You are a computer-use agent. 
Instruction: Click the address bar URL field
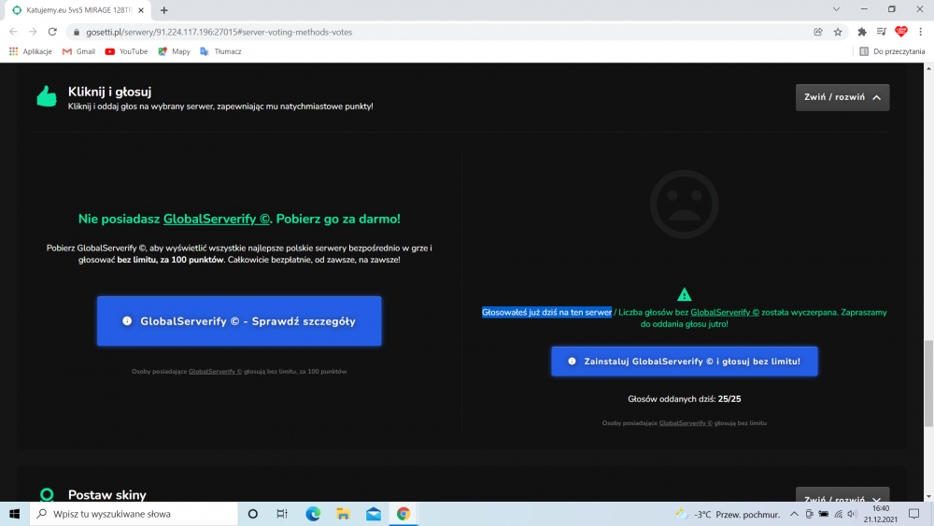441,32
